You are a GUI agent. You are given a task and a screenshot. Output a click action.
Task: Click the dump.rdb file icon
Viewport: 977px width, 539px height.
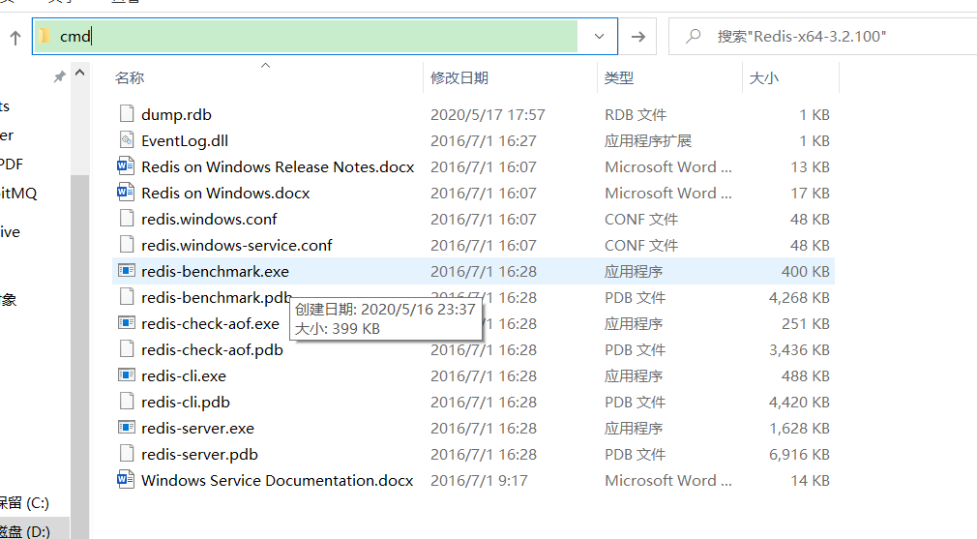pos(127,113)
